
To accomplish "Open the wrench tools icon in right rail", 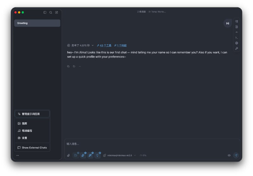I will click(x=237, y=48).
